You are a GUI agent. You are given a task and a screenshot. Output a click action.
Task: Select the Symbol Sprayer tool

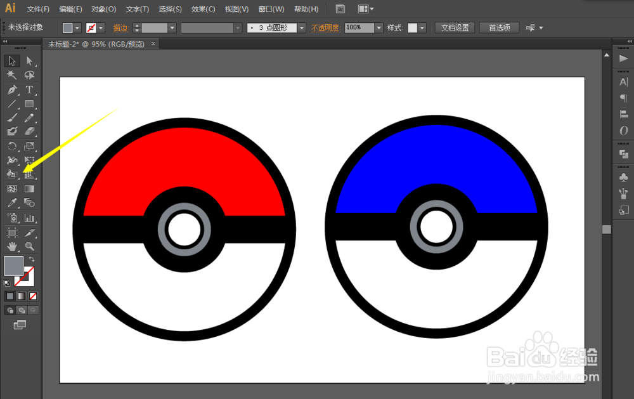(11, 218)
